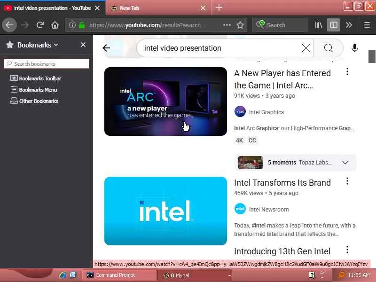Toggle the sidebar button in toolbar

[334, 25]
